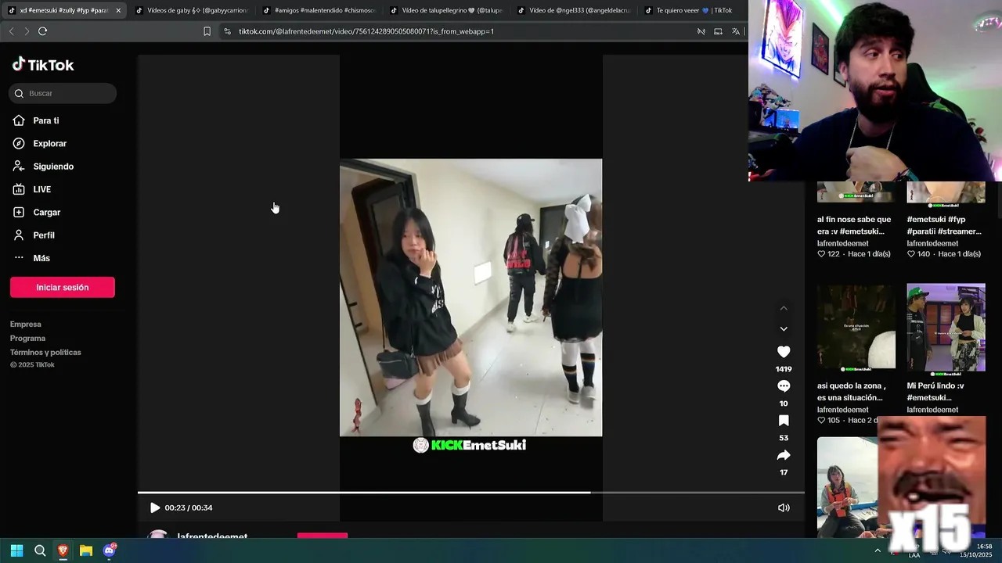1002x563 pixels.
Task: Share video with the arrow icon
Action: pyautogui.click(x=784, y=455)
